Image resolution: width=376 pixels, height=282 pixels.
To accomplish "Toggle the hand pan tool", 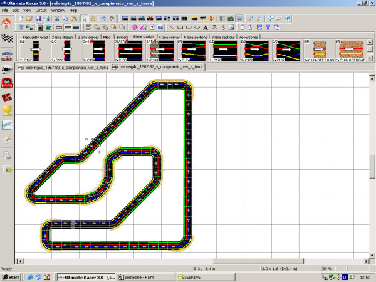I will (x=93, y=19).
